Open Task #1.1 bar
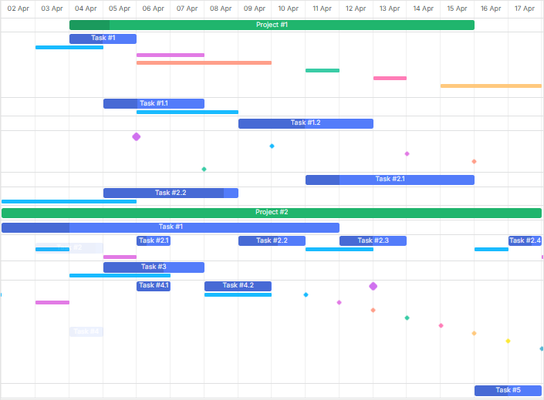The image size is (544, 400). [154, 103]
